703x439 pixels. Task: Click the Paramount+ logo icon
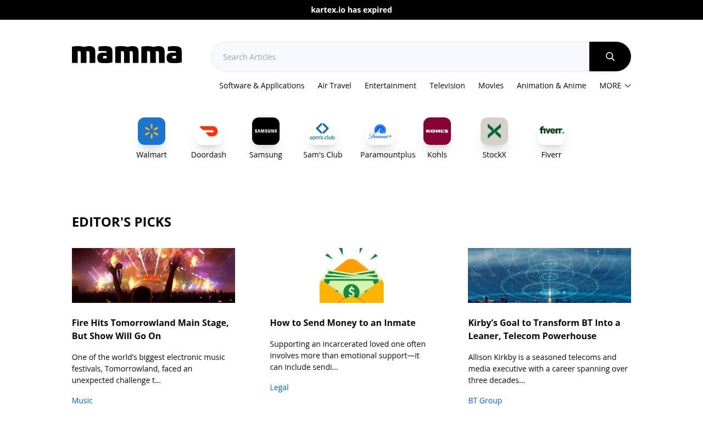click(x=380, y=131)
